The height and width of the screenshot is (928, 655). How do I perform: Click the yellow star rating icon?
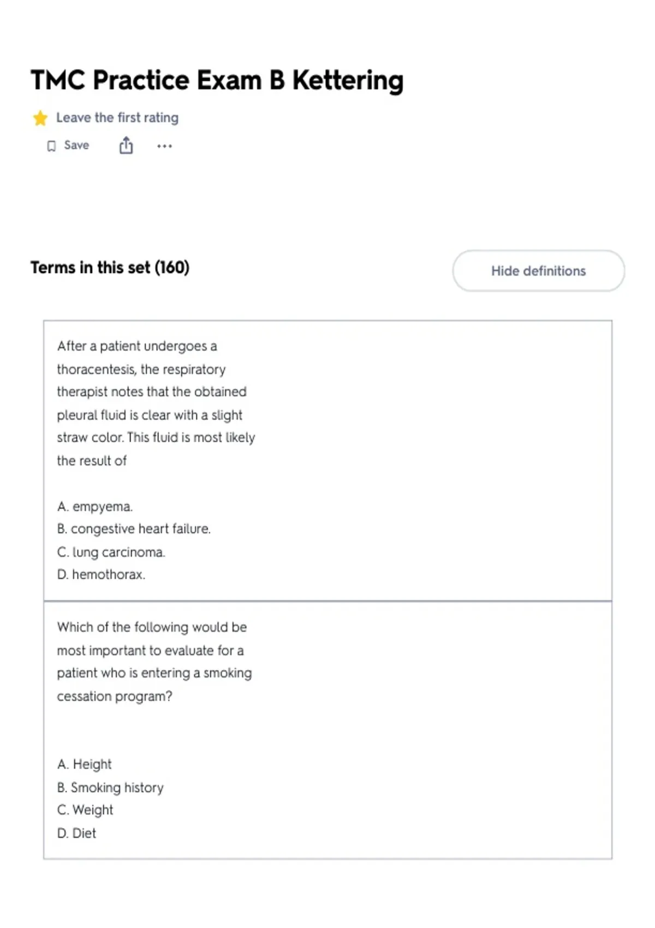tap(40, 118)
